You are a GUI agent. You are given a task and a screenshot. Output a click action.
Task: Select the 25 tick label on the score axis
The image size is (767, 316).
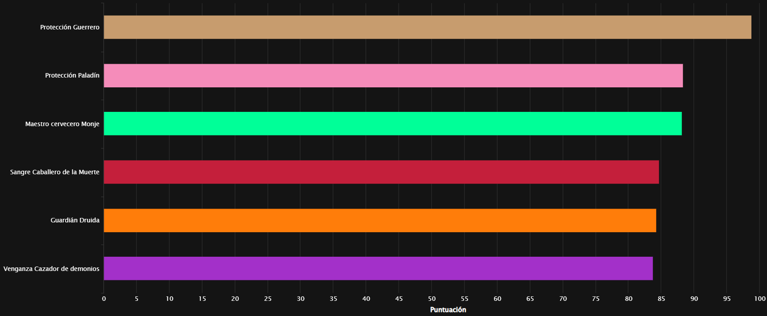tap(268, 299)
